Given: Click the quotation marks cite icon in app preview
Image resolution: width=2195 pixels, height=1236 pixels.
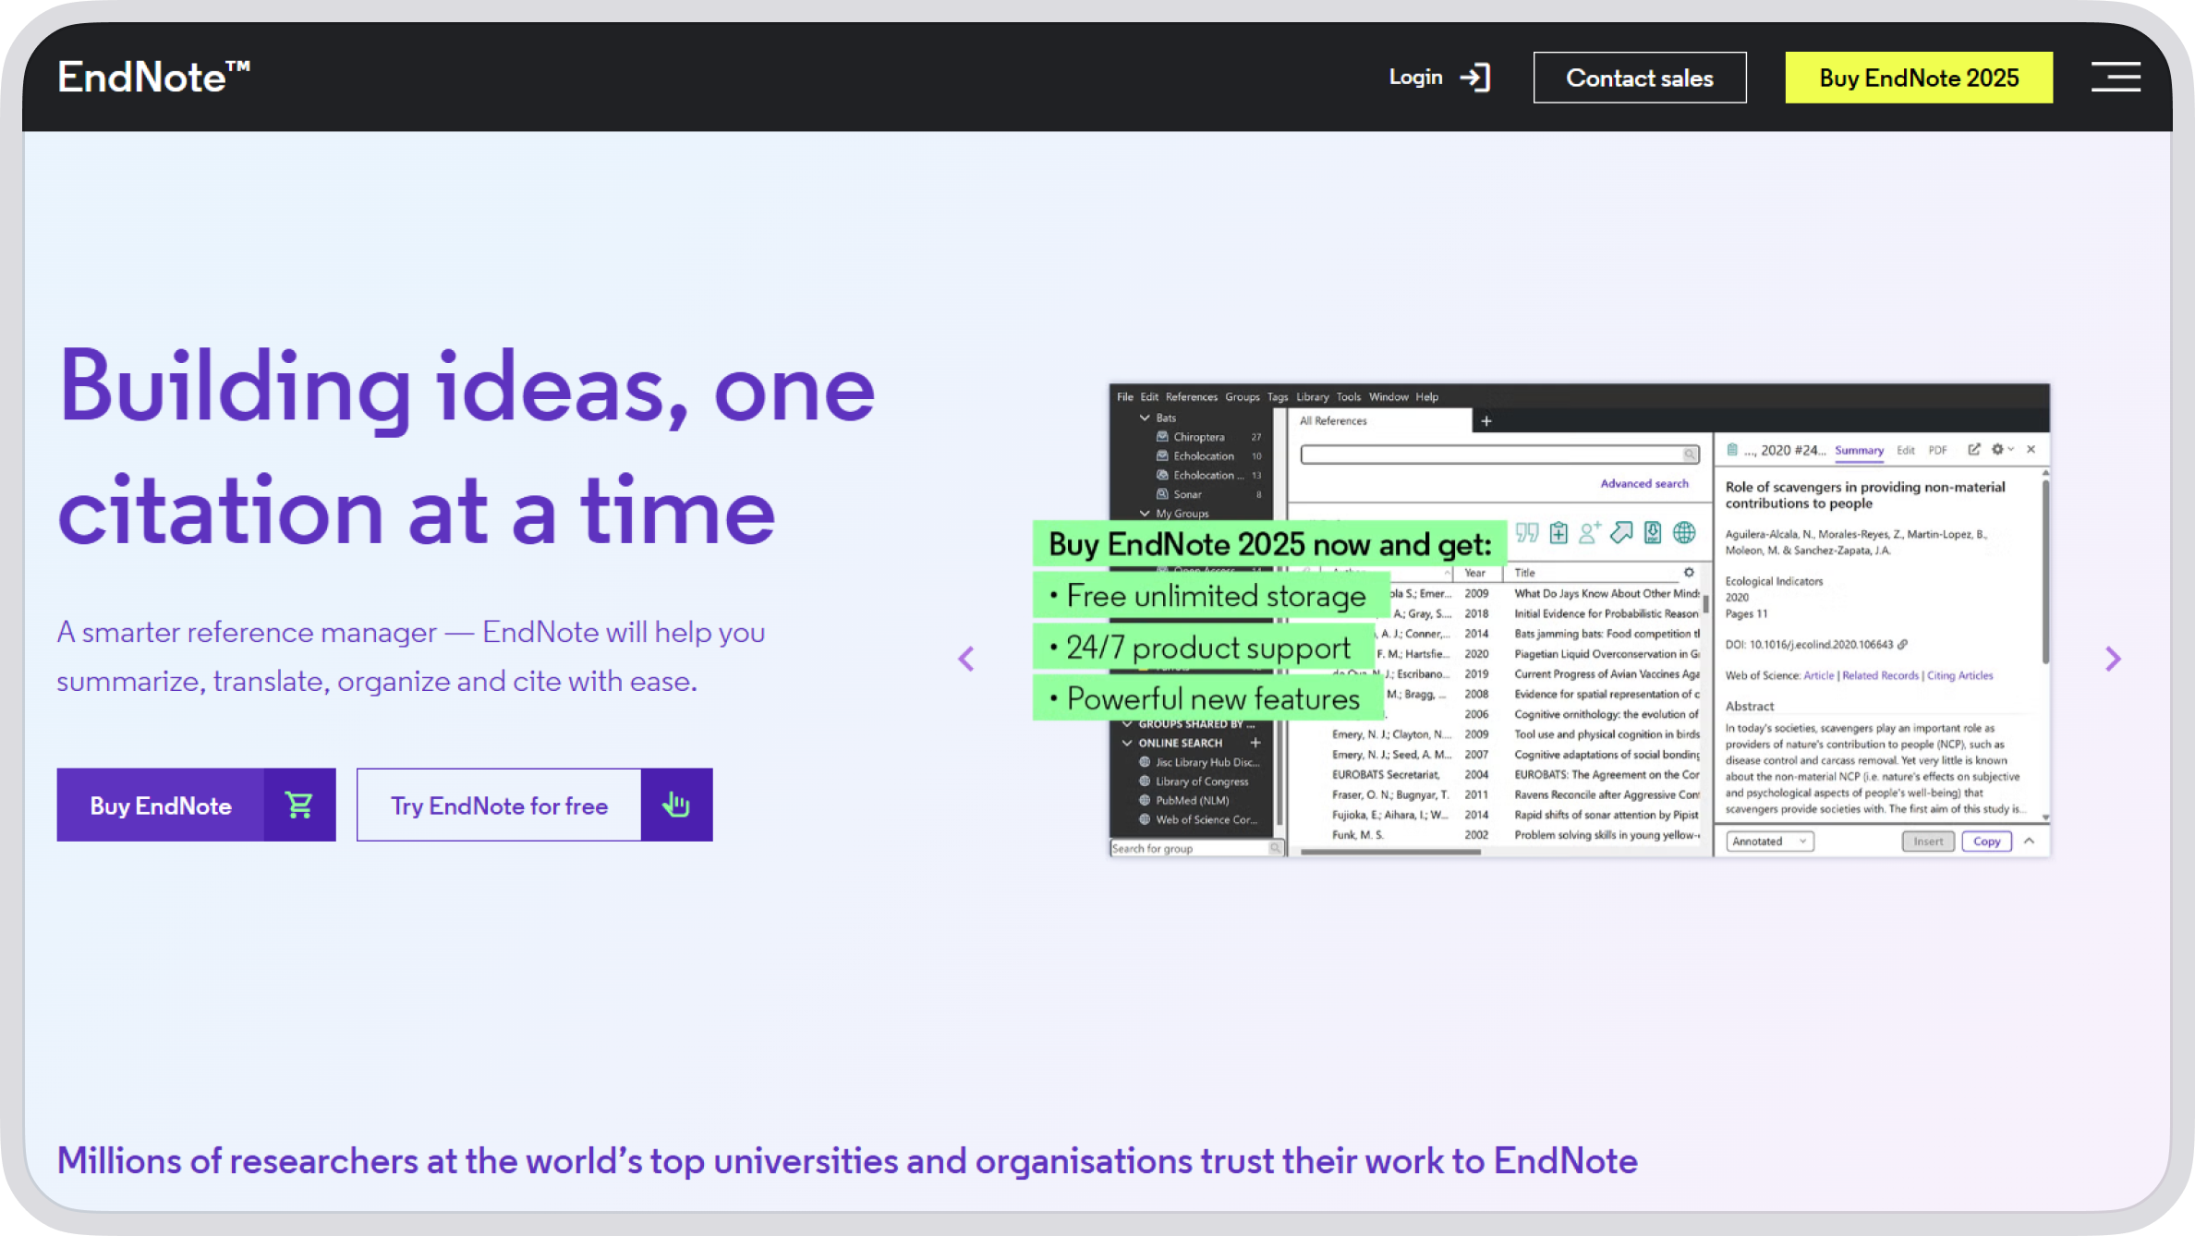Looking at the screenshot, I should [x=1527, y=533].
